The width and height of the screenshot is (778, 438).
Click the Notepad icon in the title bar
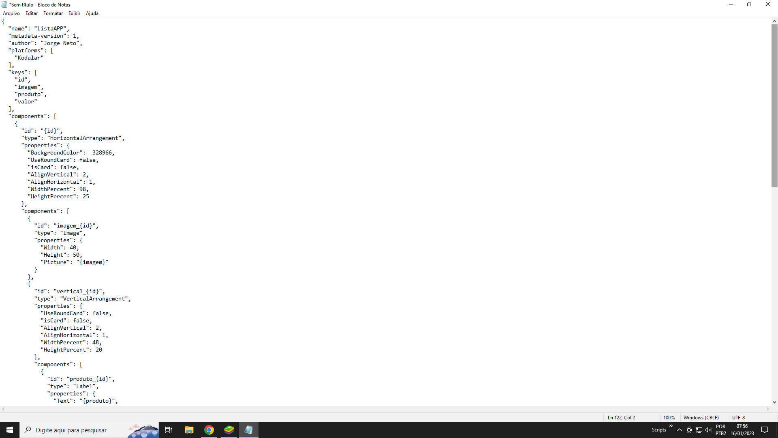click(x=4, y=4)
